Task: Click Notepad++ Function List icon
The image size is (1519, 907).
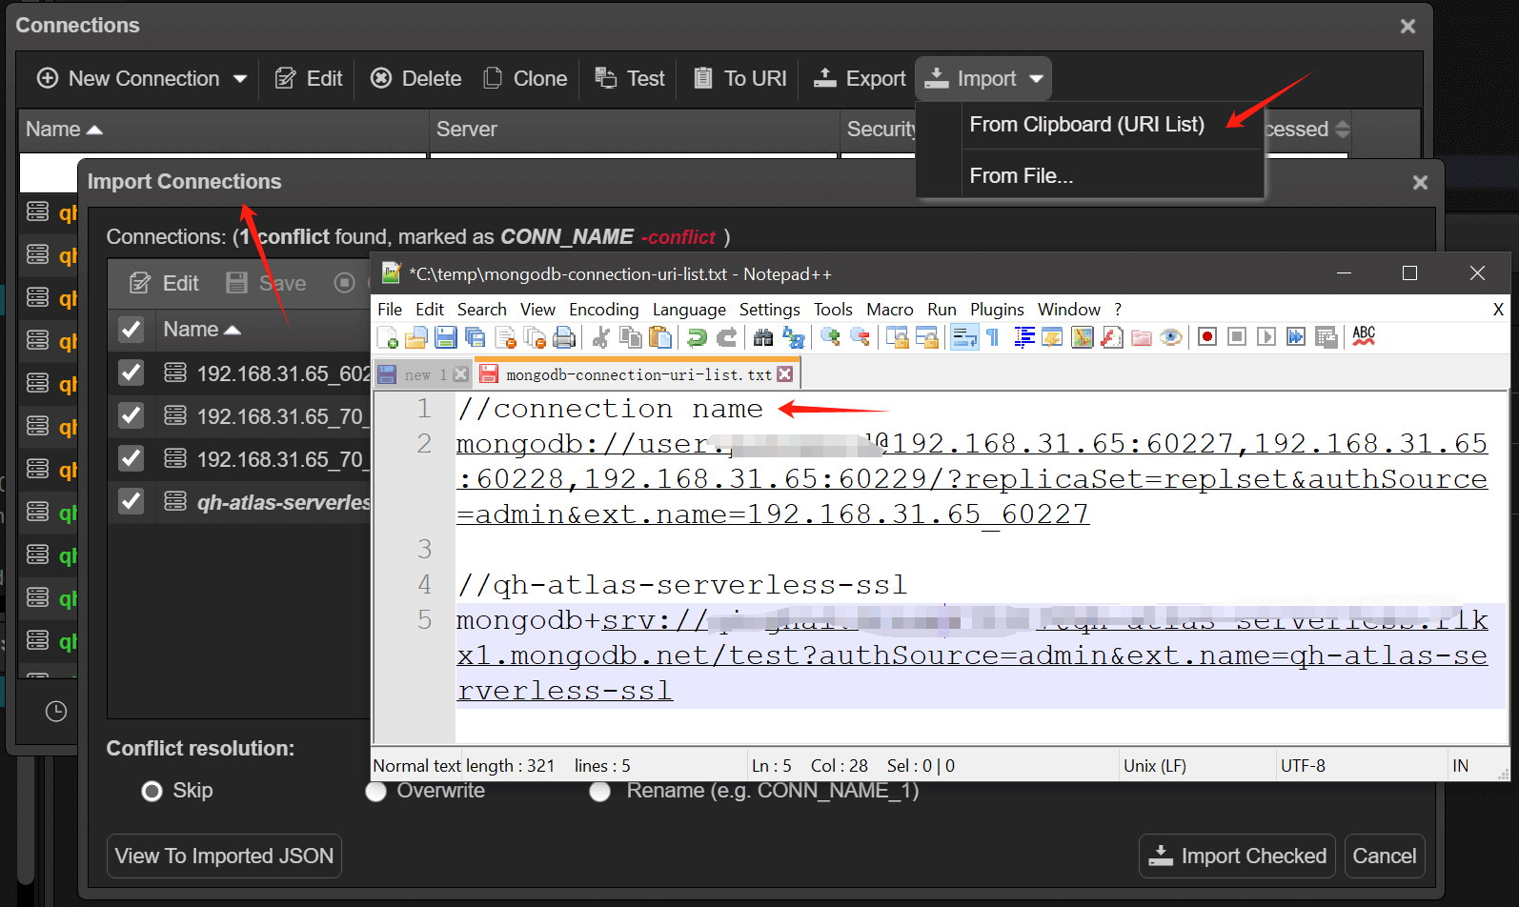Action: click(x=1112, y=337)
